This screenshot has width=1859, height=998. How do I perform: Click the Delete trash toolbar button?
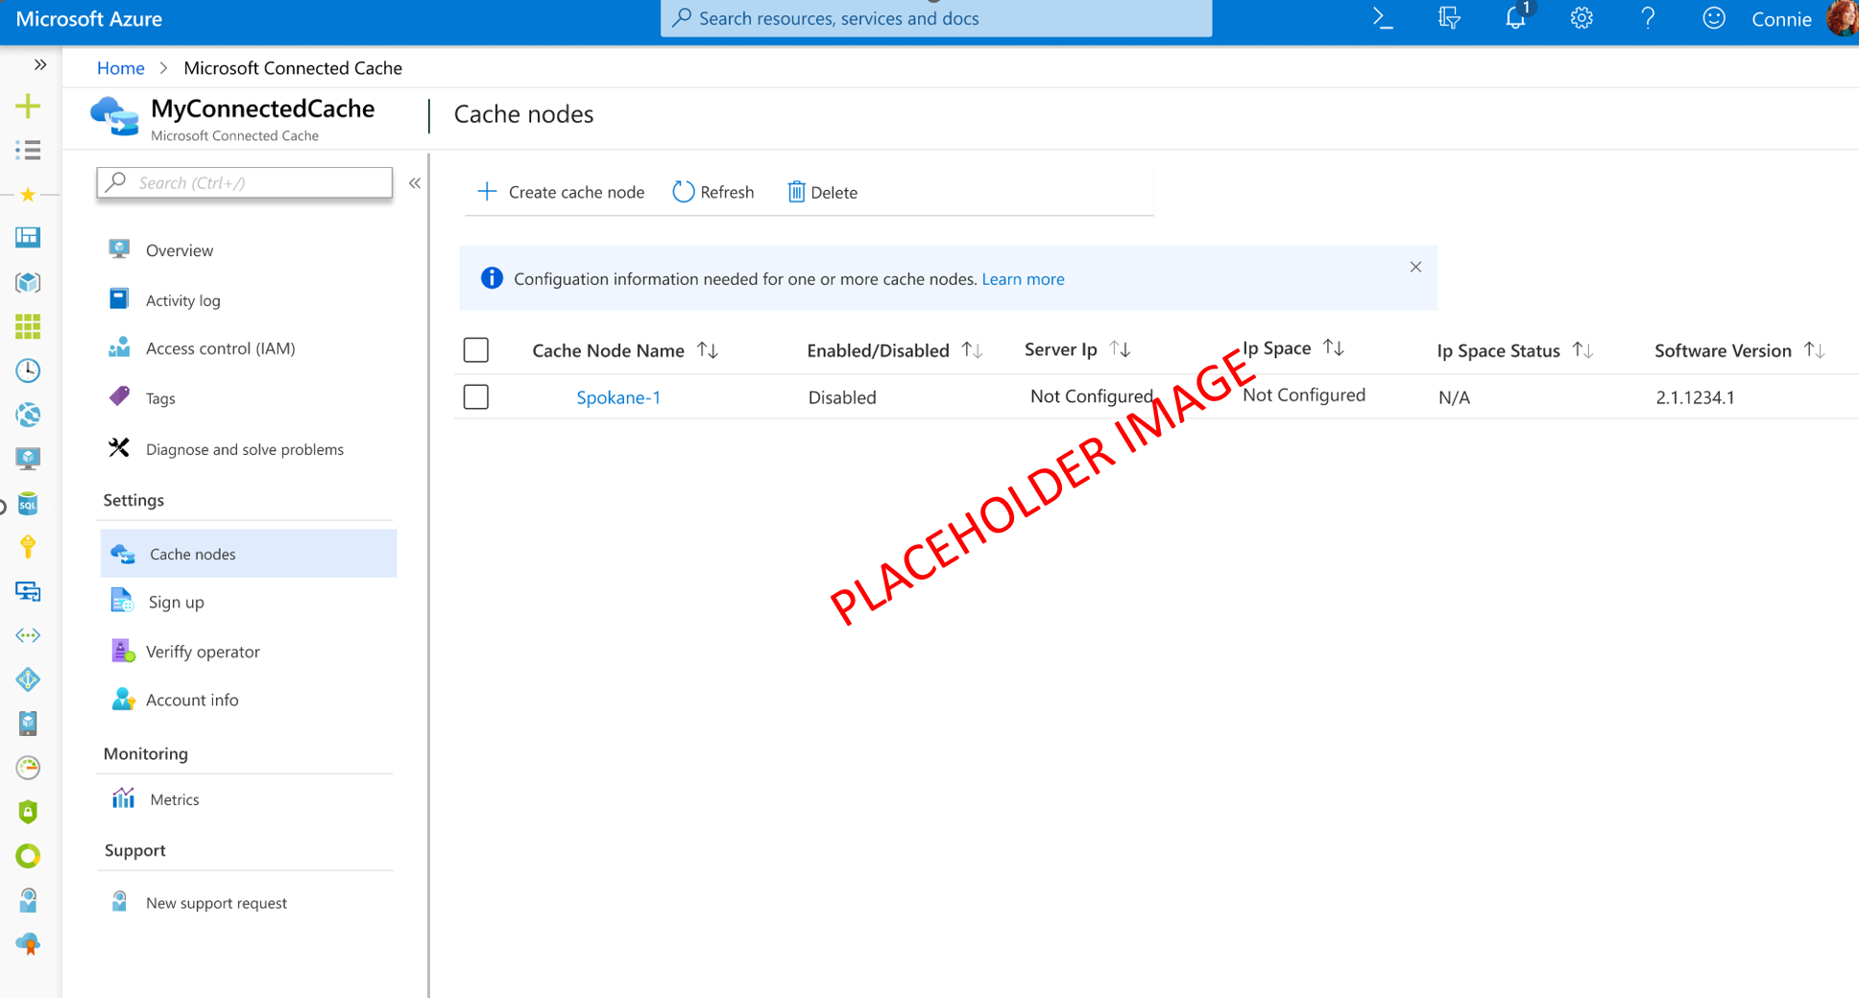pos(823,192)
